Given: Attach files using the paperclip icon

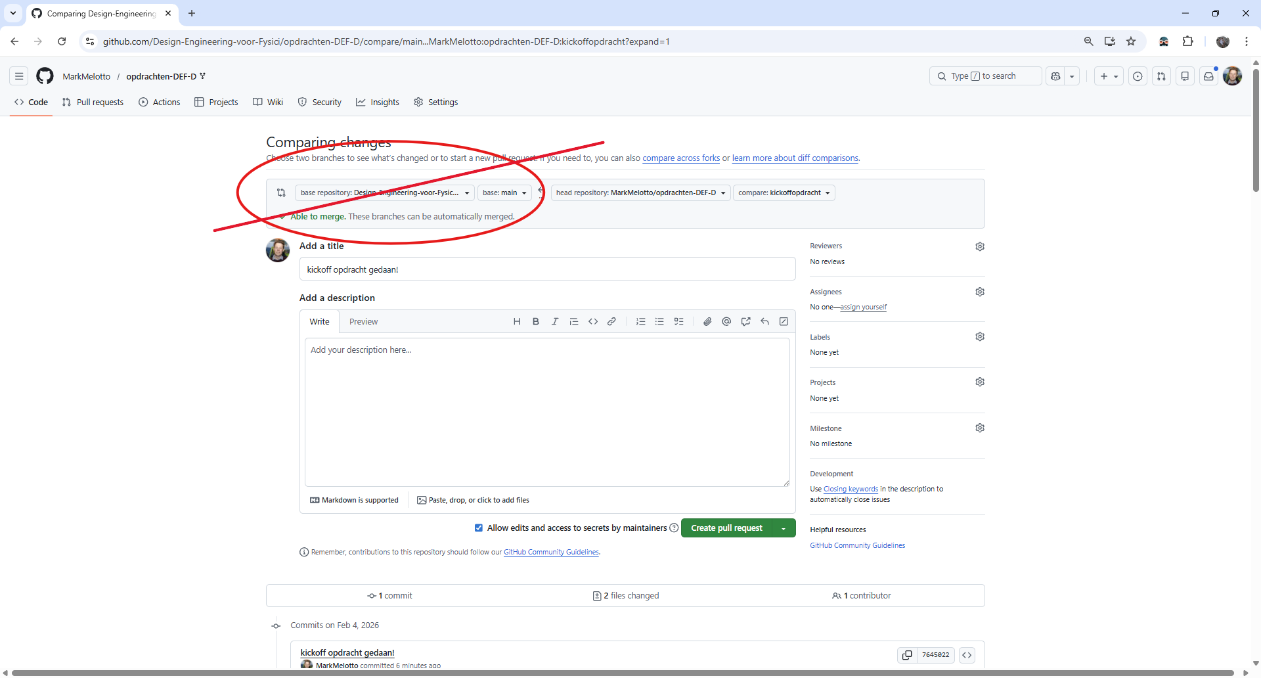Looking at the screenshot, I should coord(707,322).
